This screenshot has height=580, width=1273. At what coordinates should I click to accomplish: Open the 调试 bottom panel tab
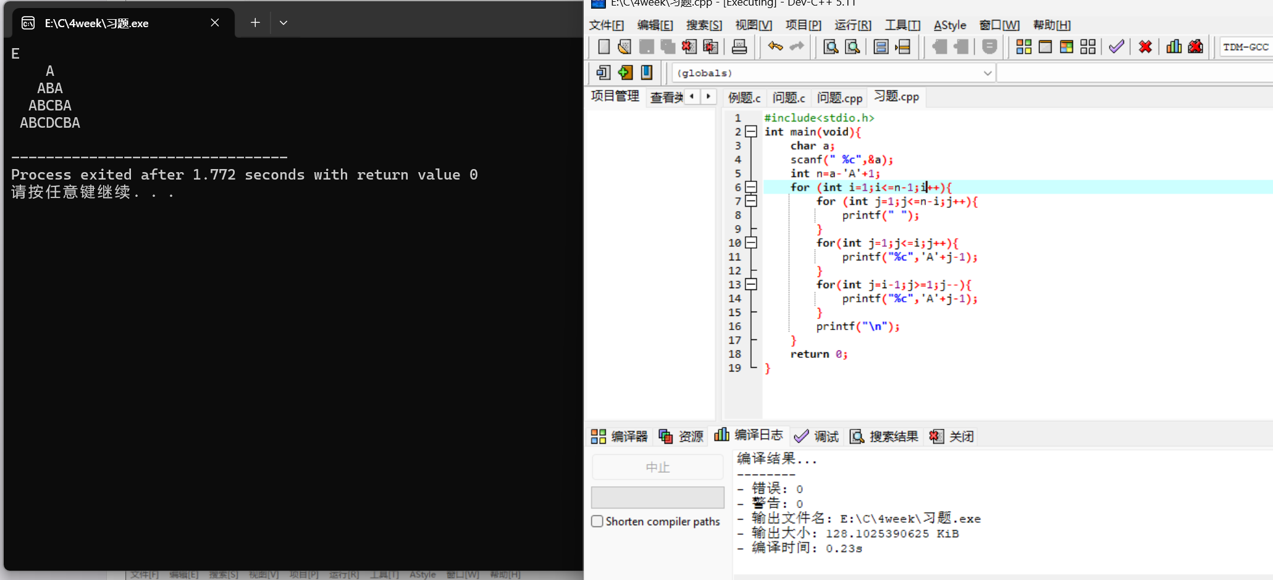pos(817,437)
